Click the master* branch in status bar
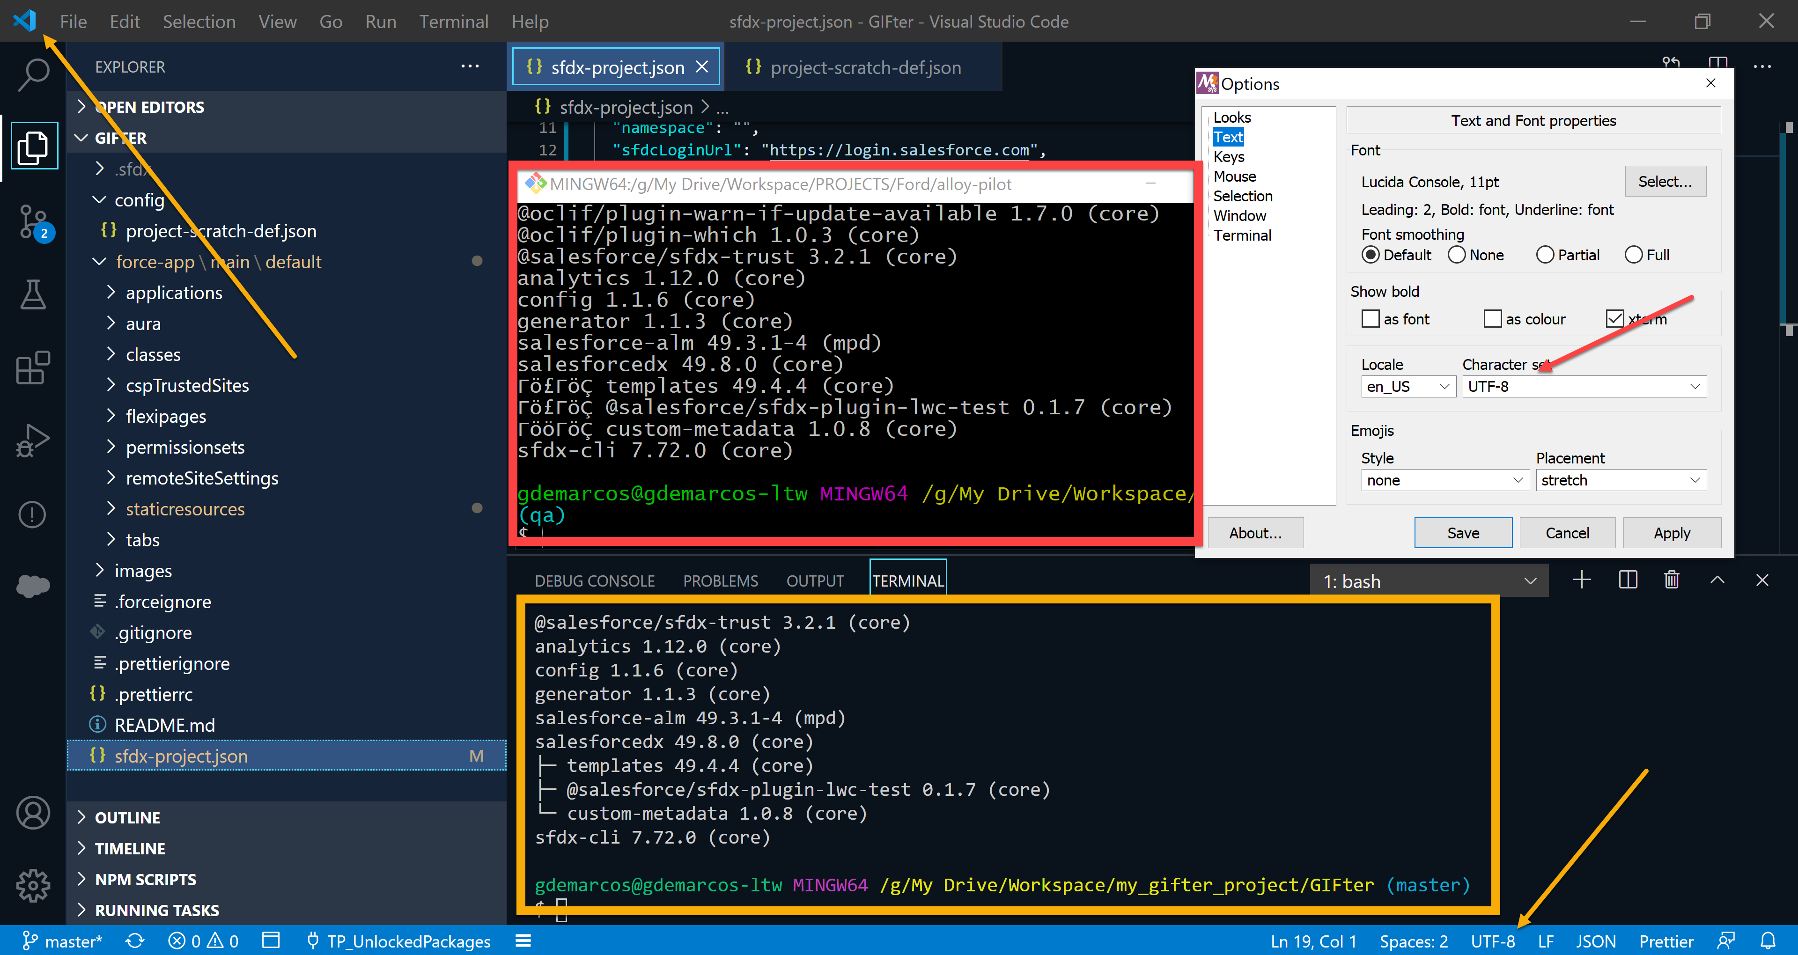1798x955 pixels. (x=62, y=941)
